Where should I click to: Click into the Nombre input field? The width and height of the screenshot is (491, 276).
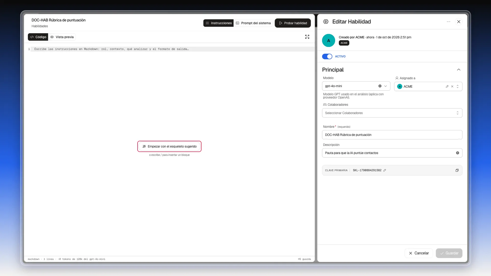coord(392,135)
